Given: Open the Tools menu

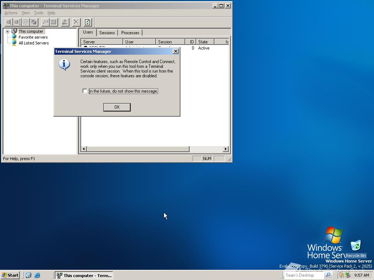Looking at the screenshot, I should [x=39, y=13].
